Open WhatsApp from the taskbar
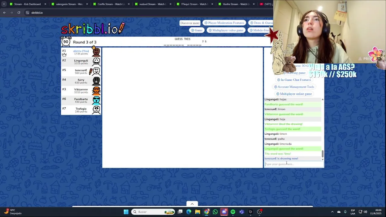Screen dimensions: 386x217 point(215,212)
